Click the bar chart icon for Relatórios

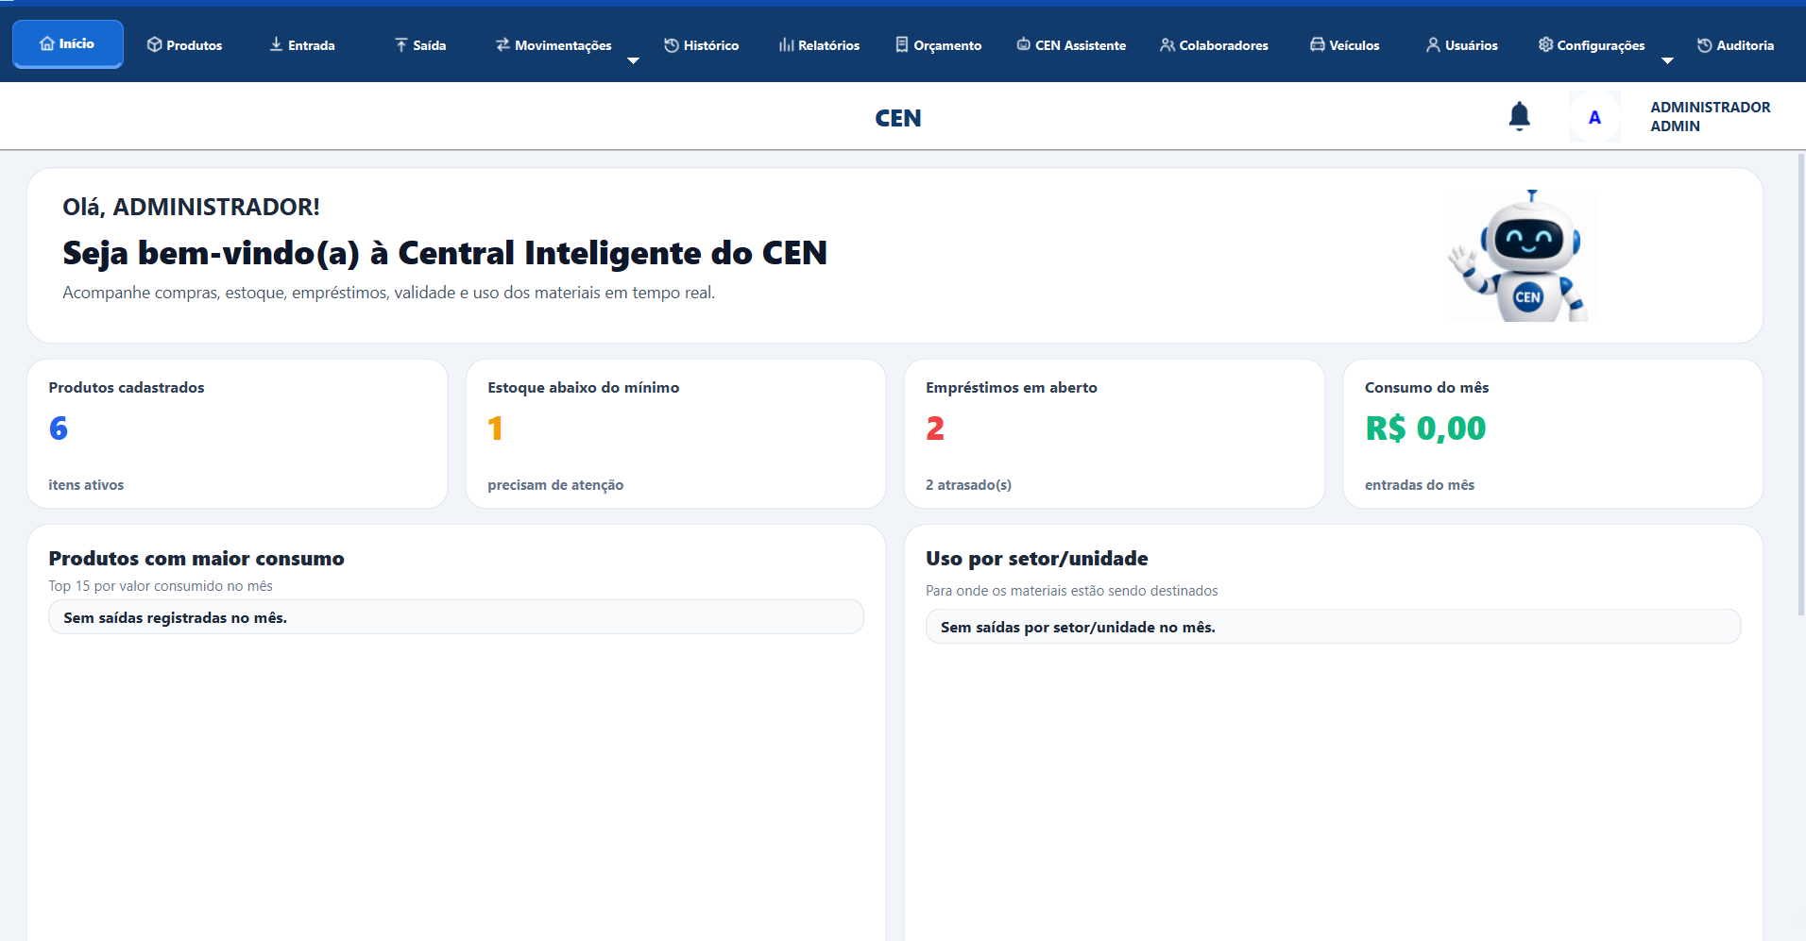click(x=786, y=45)
